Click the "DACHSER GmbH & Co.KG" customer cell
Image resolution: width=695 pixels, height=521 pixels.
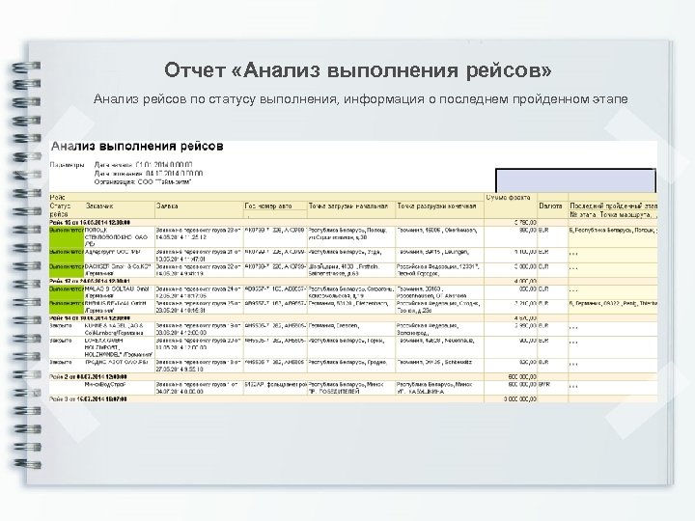tap(120, 270)
